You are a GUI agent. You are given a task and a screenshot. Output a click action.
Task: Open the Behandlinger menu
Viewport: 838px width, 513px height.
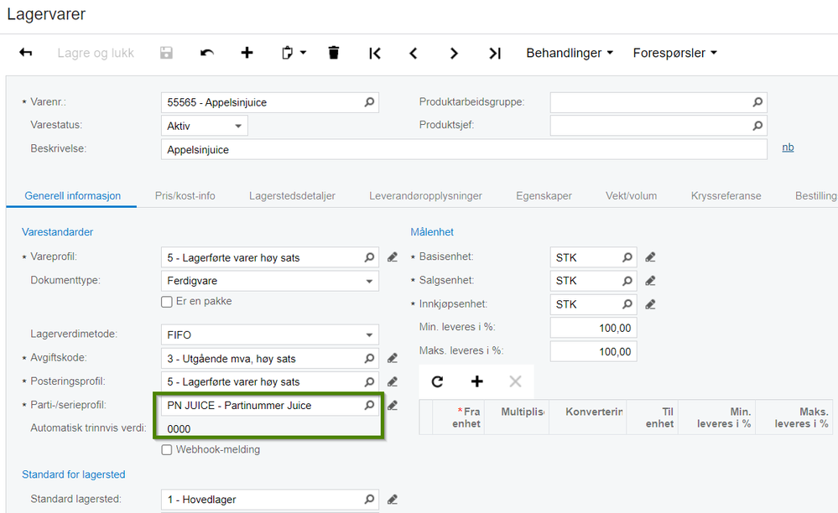pyautogui.click(x=570, y=53)
